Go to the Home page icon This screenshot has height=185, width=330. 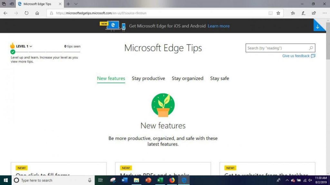[37, 13]
